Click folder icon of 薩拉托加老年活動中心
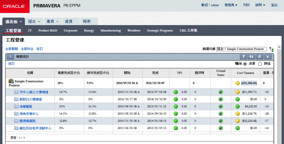The image size is (284, 144). point(16,128)
